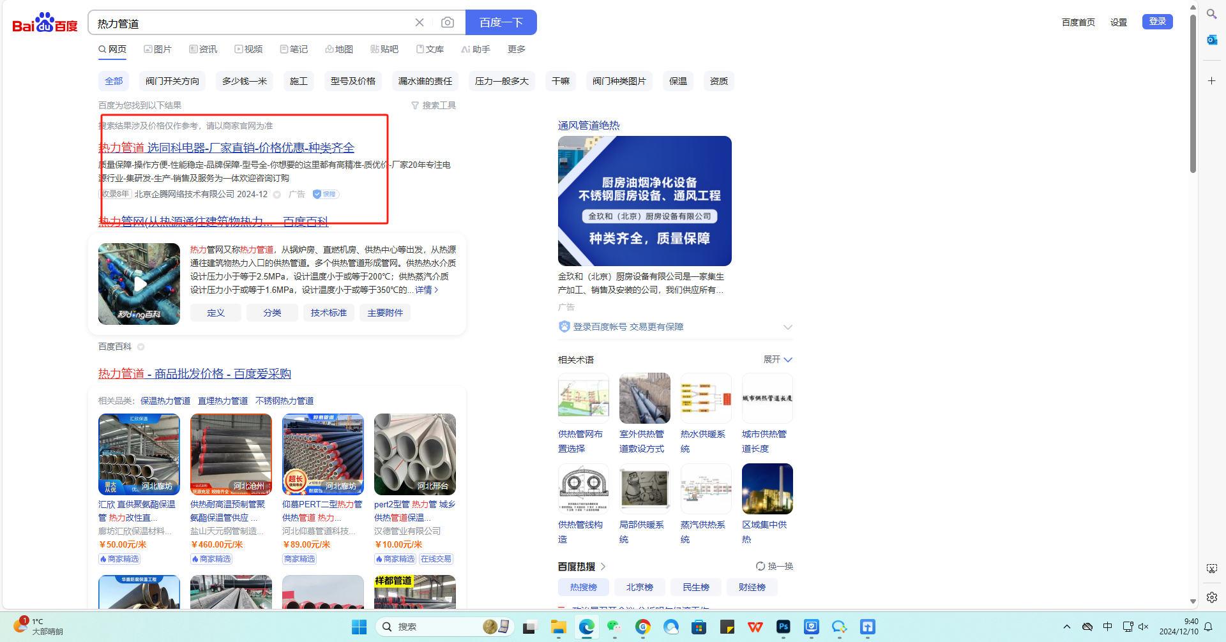Open image search via the camera icon
The height and width of the screenshot is (642, 1226).
click(448, 22)
